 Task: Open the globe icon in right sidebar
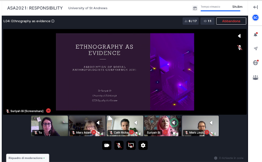click(255, 63)
